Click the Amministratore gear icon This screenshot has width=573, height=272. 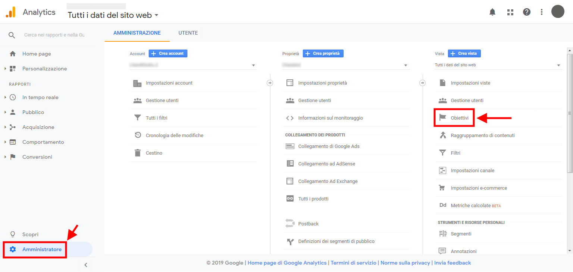13,249
